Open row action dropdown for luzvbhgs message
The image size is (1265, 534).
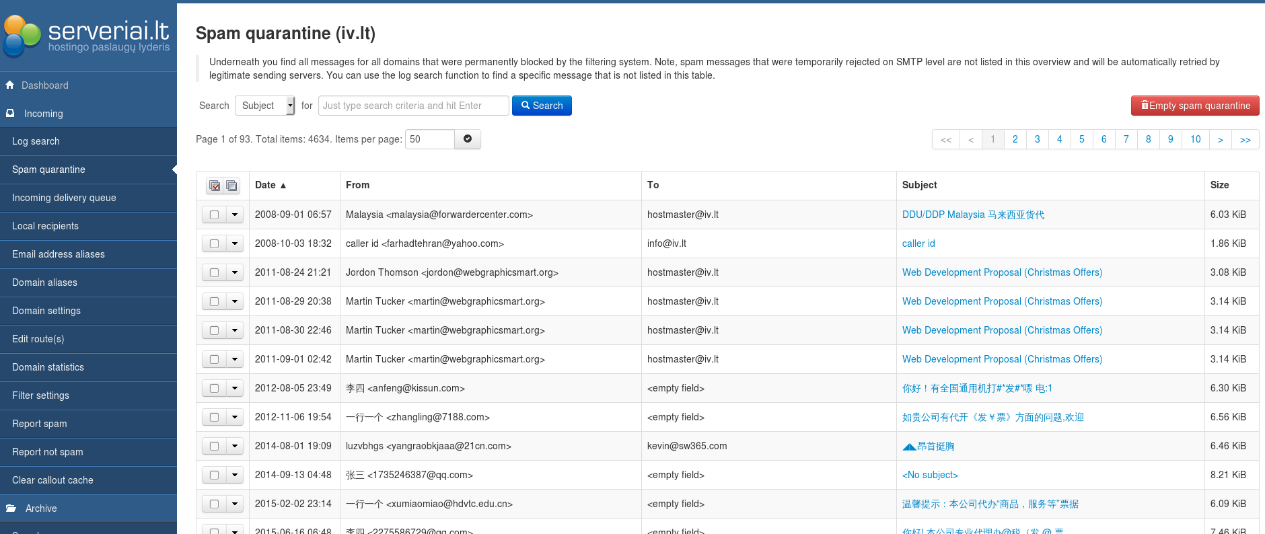click(235, 447)
